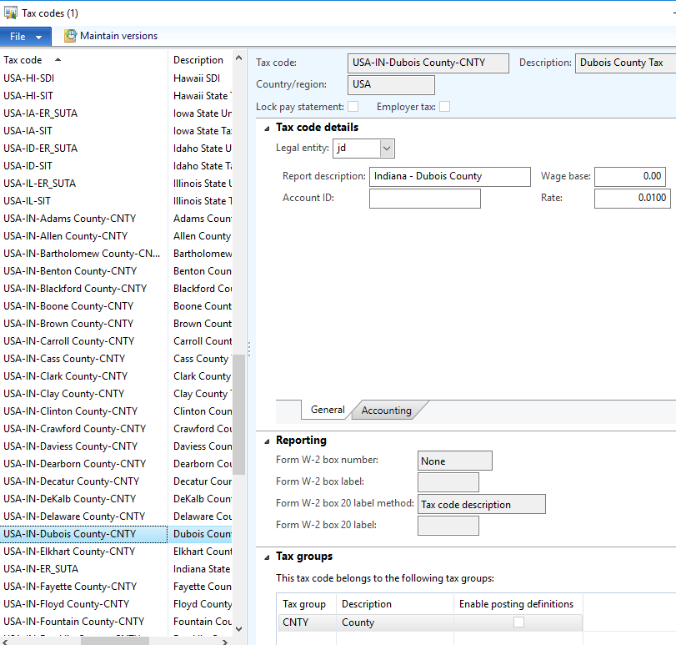The width and height of the screenshot is (676, 645).
Task: Toggle Enable posting definitions for CNTY
Action: pos(518,622)
